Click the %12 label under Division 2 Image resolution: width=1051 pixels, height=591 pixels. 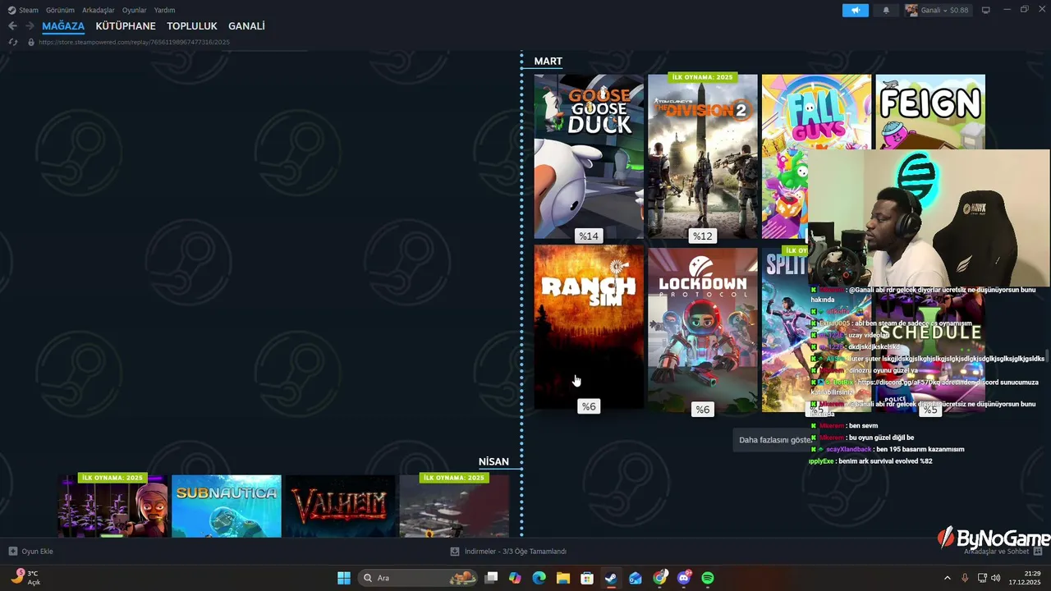(x=702, y=236)
